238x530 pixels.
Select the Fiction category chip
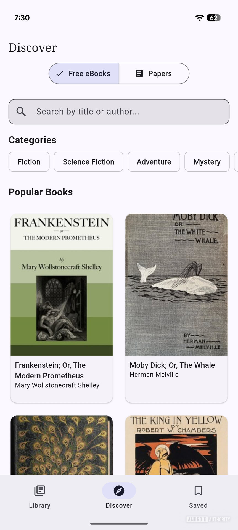pos(29,162)
